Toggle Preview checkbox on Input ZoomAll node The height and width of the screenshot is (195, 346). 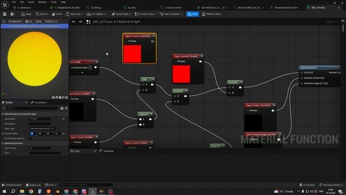(175, 61)
